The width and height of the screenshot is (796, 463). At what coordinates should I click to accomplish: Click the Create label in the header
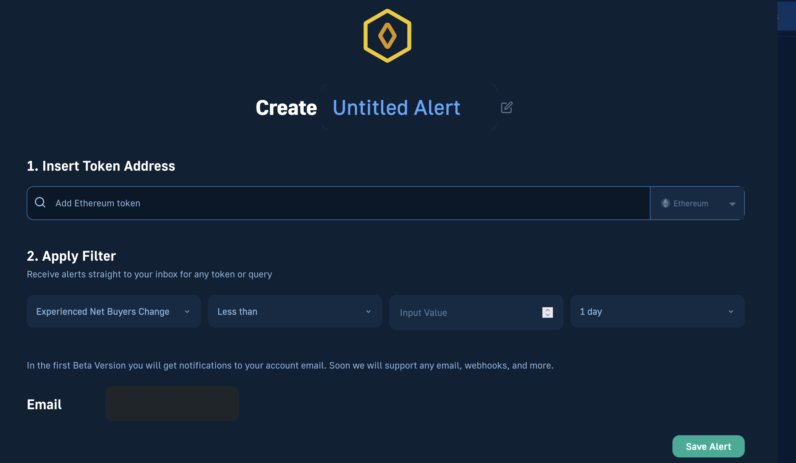coord(286,108)
